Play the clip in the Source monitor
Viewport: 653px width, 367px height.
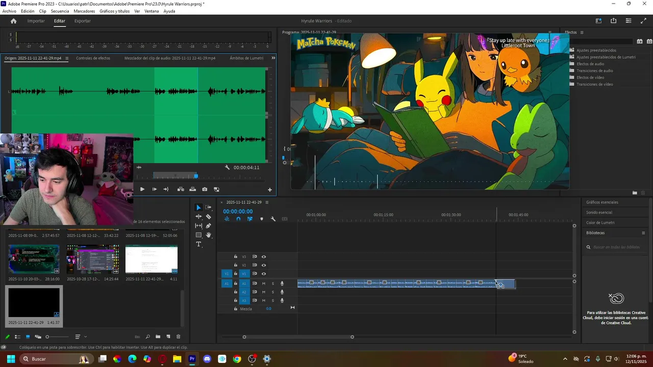[142, 189]
